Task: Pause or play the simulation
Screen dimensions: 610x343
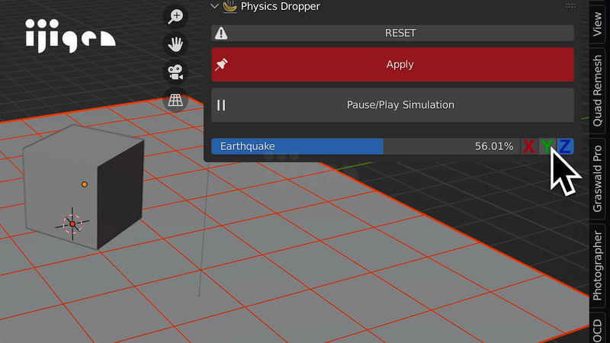Action: click(x=393, y=105)
